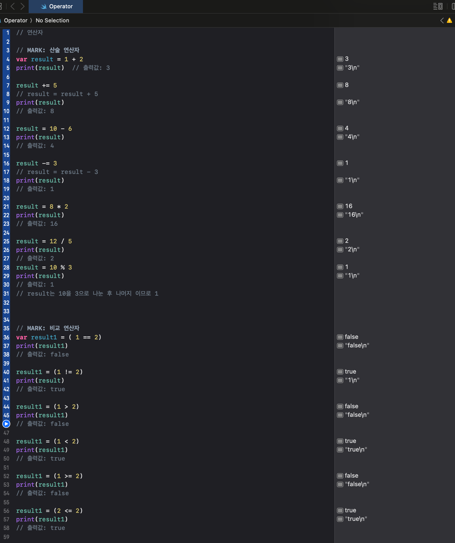Go back with the navigation arrow
455x543 pixels.
(x=12, y=6)
